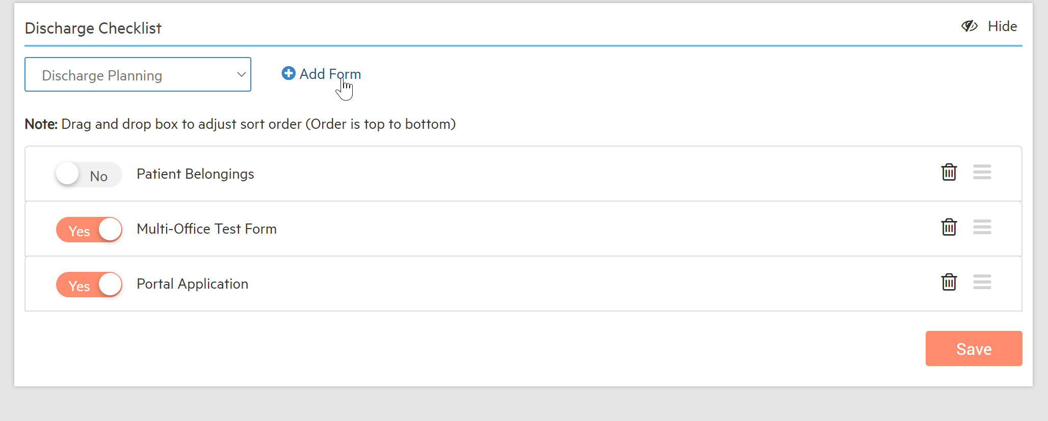Click the blue plus icon beside Add Form
1048x421 pixels.
(289, 73)
